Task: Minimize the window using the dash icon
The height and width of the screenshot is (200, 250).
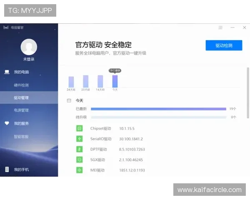Action: tap(232, 27)
